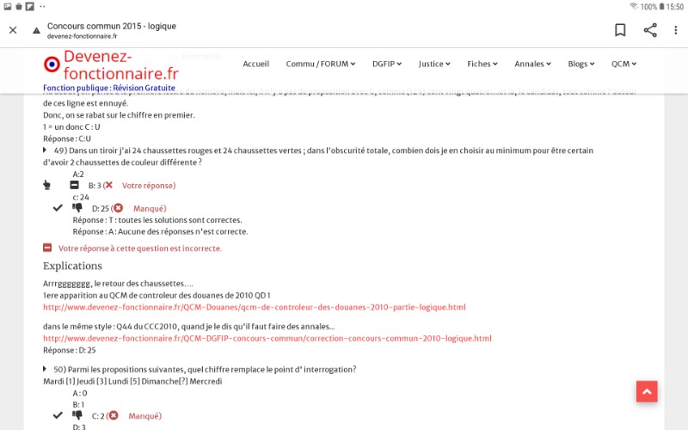
Task: Click the pointing hand icon near answer B
Action: tap(47, 185)
